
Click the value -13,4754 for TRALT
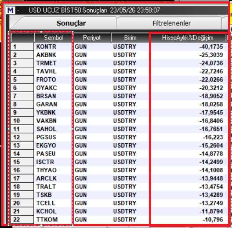[211, 187]
